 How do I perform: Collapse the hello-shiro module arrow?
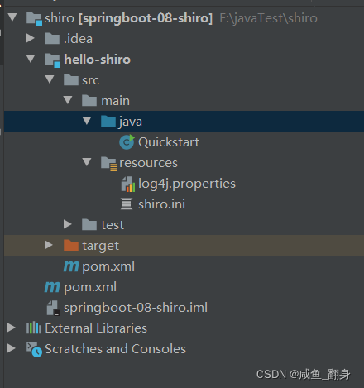click(x=31, y=59)
